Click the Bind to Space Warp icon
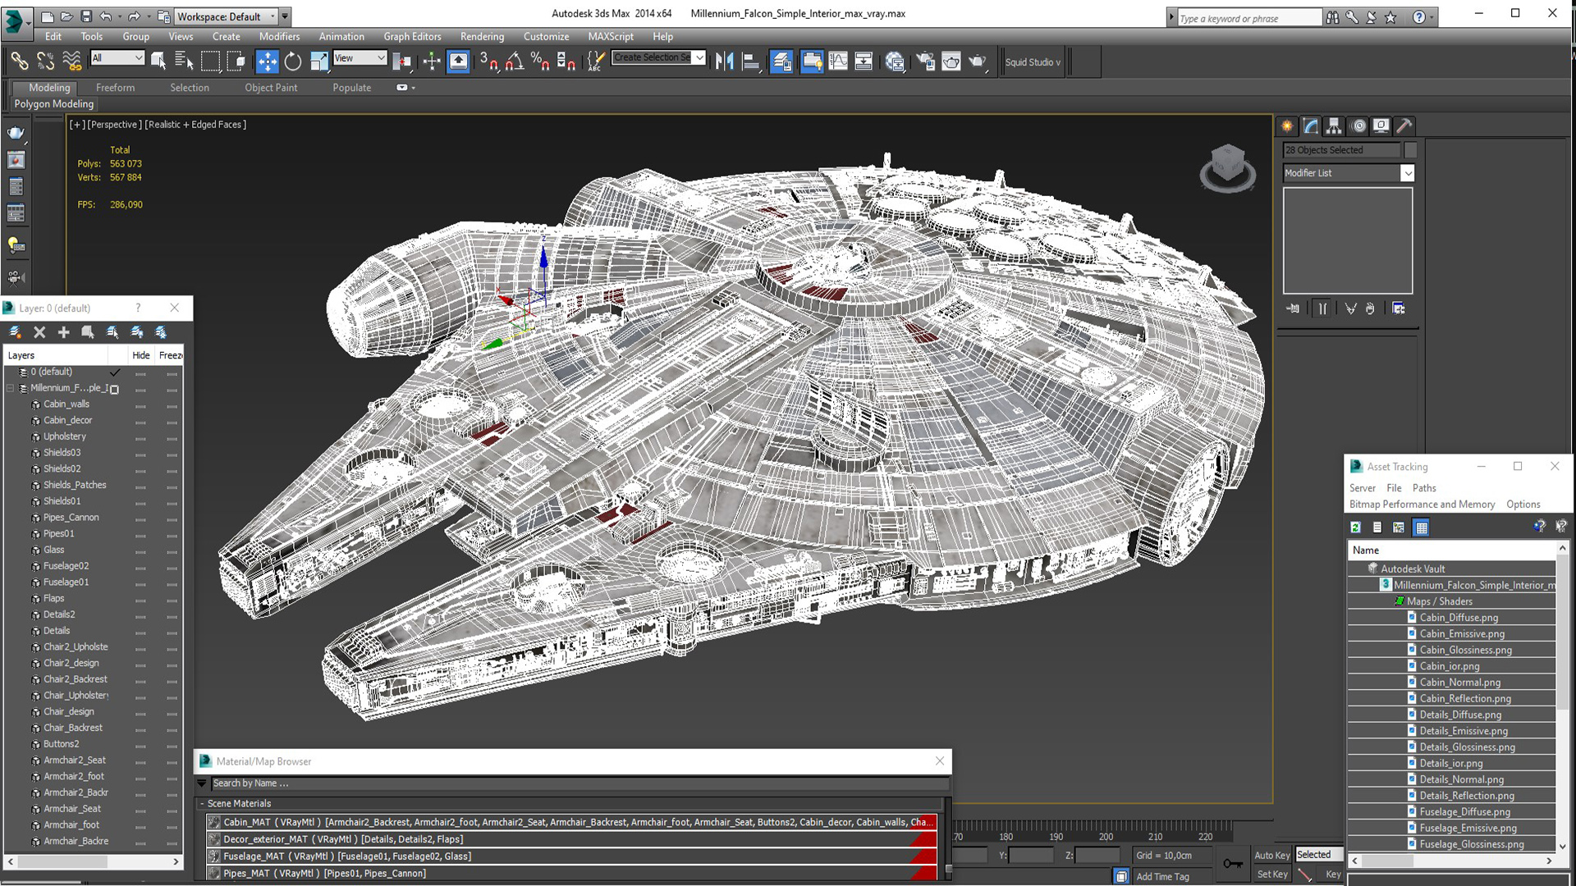The width and height of the screenshot is (1576, 886). (72, 62)
